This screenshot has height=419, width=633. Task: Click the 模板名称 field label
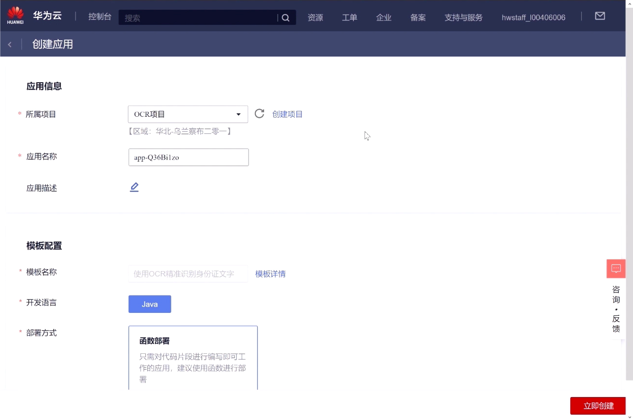point(41,272)
